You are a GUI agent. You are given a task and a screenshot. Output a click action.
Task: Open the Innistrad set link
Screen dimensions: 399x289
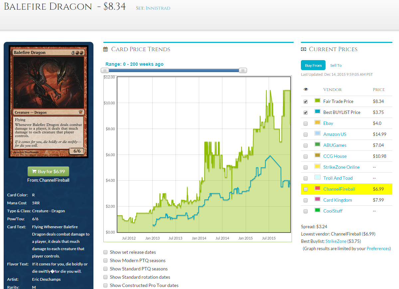[158, 8]
